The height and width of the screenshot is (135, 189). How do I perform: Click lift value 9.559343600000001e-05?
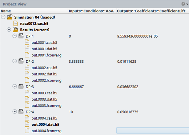click(x=137, y=36)
